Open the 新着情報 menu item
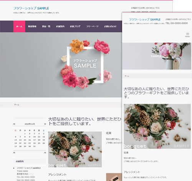Image resolution: width=192 pixels, height=181 pixels. (x=32, y=27)
